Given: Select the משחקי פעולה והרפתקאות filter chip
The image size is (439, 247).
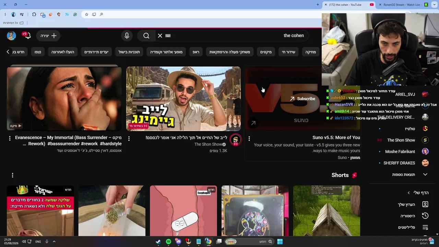Looking at the screenshot, I should [230, 52].
